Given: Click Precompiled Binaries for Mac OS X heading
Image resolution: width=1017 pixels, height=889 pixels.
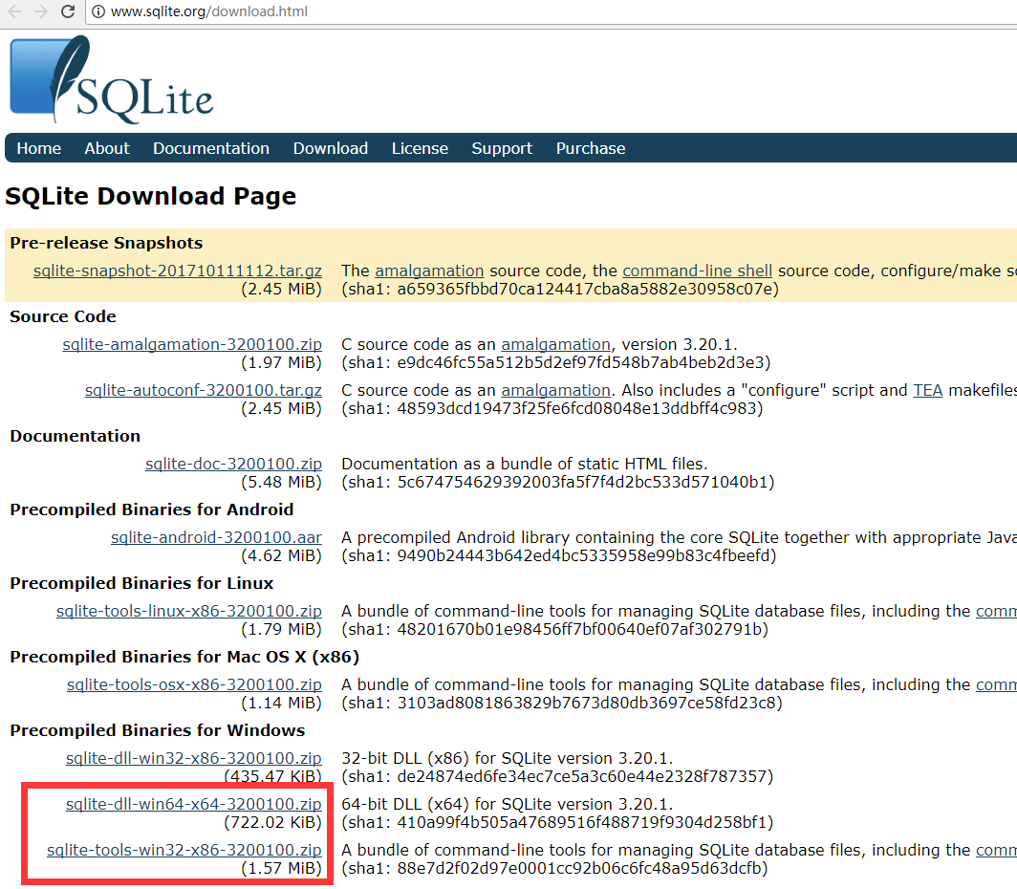Looking at the screenshot, I should (x=184, y=657).
